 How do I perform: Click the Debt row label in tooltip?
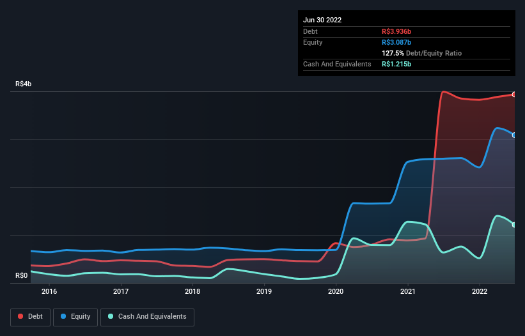[310, 31]
